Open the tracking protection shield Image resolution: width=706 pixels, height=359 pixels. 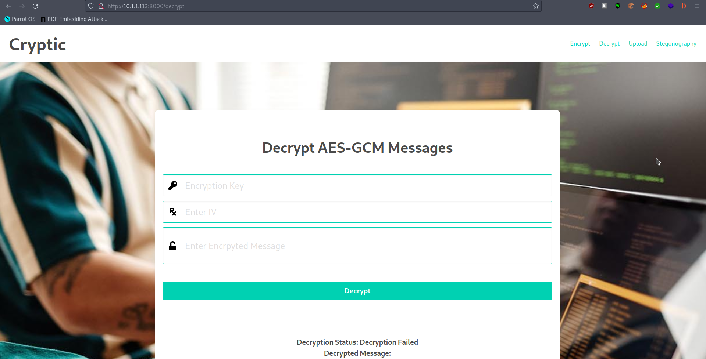click(91, 6)
